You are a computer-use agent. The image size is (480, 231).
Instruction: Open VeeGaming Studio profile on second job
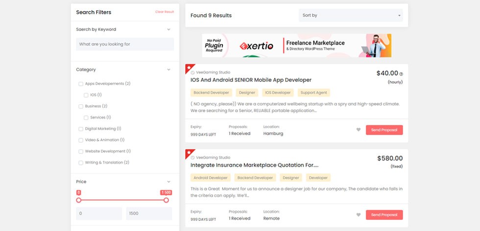(x=213, y=158)
